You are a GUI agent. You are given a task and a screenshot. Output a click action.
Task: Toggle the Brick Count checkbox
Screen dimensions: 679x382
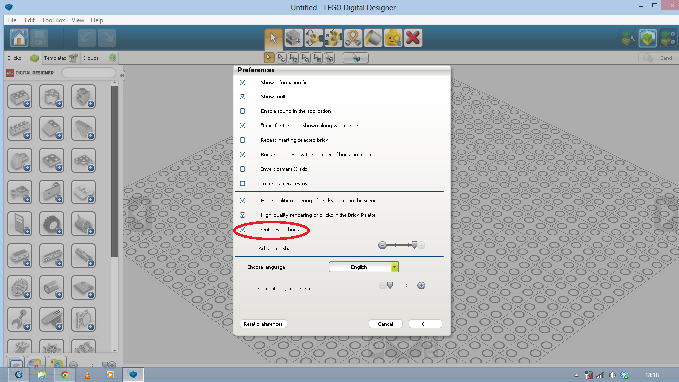point(243,154)
